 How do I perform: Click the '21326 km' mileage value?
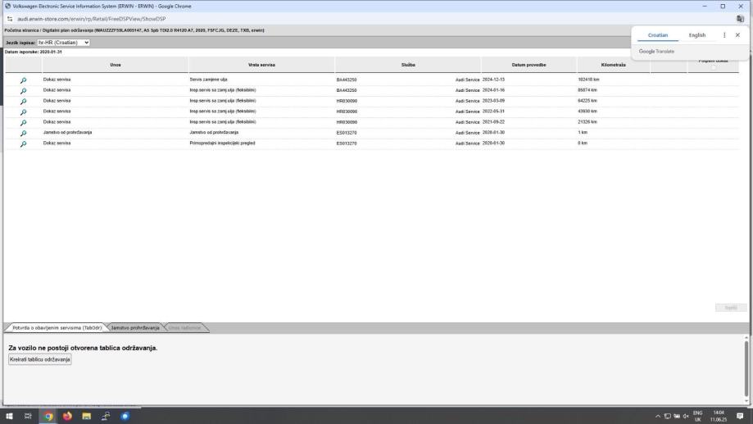[x=587, y=121]
